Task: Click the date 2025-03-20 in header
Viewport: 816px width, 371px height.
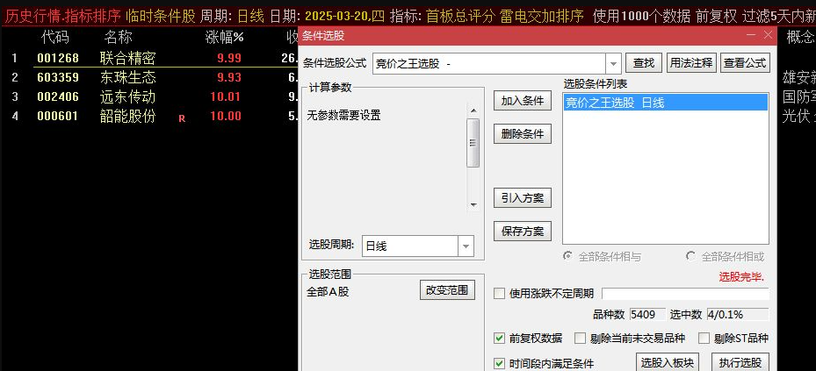Action: tap(338, 17)
